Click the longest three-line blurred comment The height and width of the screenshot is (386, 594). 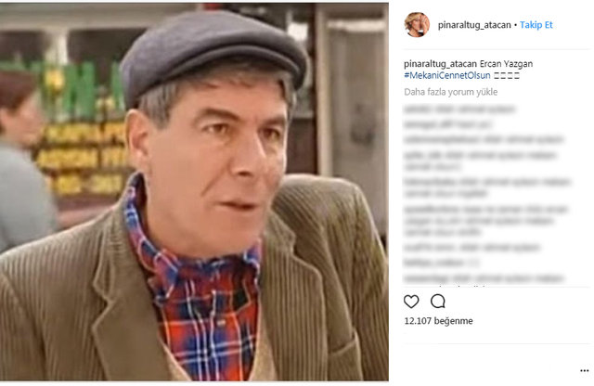coord(486,221)
